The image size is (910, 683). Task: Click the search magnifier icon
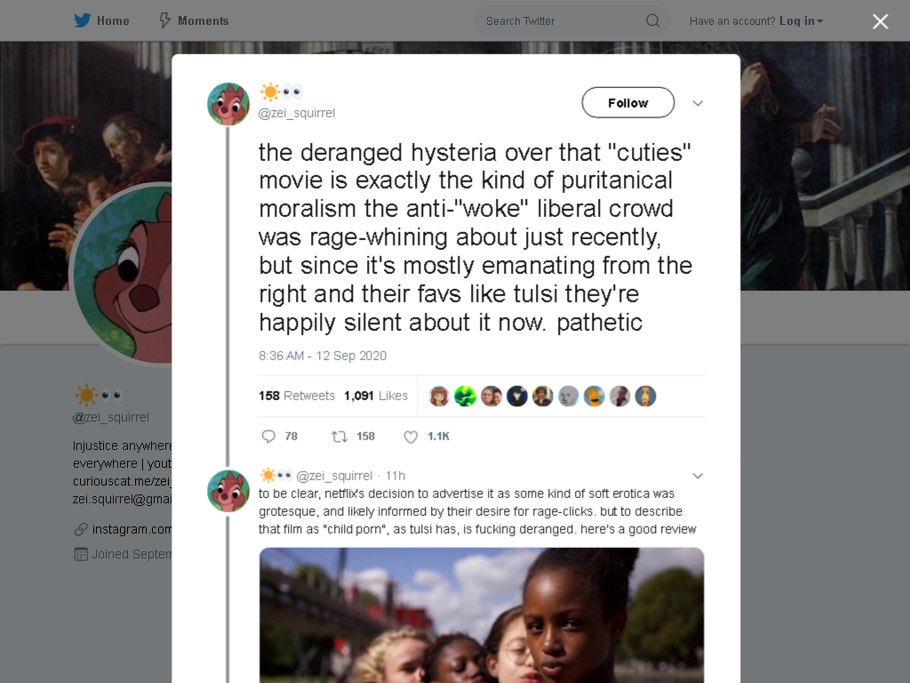[x=652, y=21]
